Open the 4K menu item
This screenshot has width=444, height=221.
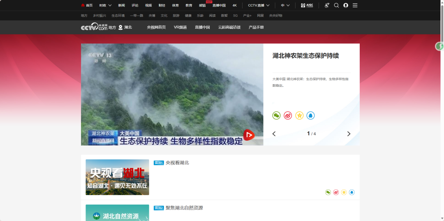pos(234,5)
